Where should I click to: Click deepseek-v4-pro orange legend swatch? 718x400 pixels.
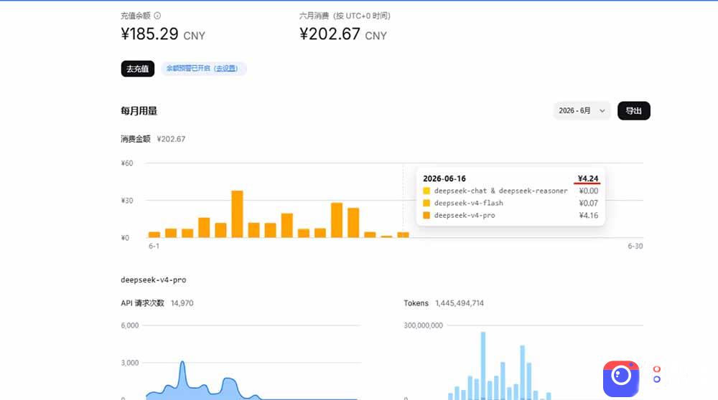426,215
